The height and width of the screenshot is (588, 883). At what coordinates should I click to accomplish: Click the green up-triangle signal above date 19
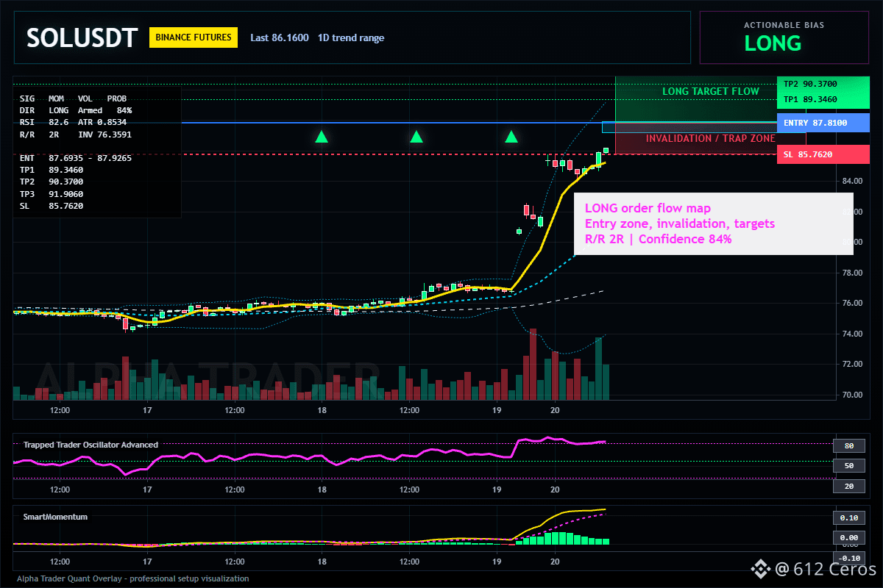[511, 136]
